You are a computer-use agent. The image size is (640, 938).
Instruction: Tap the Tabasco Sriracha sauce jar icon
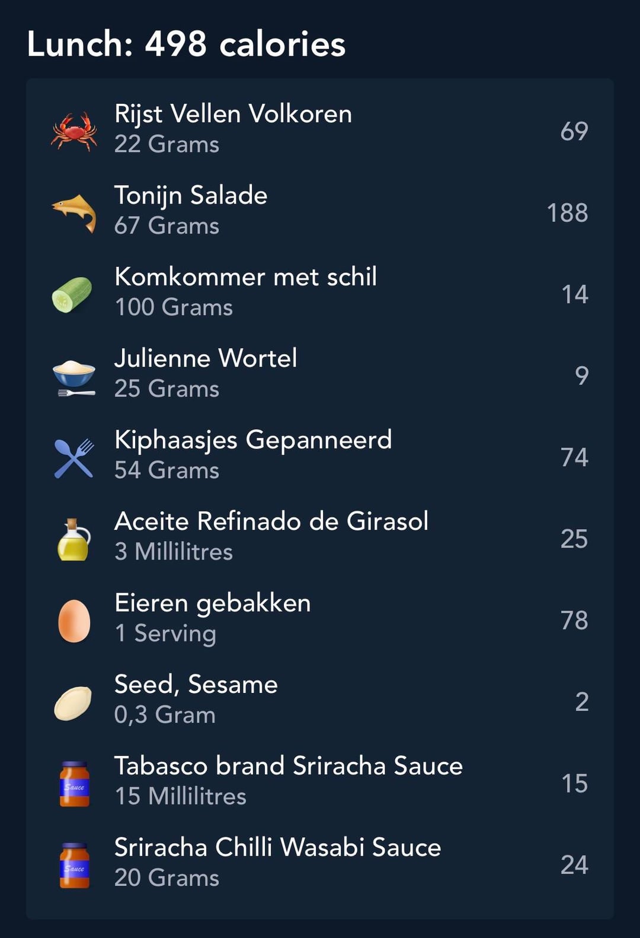point(74,784)
